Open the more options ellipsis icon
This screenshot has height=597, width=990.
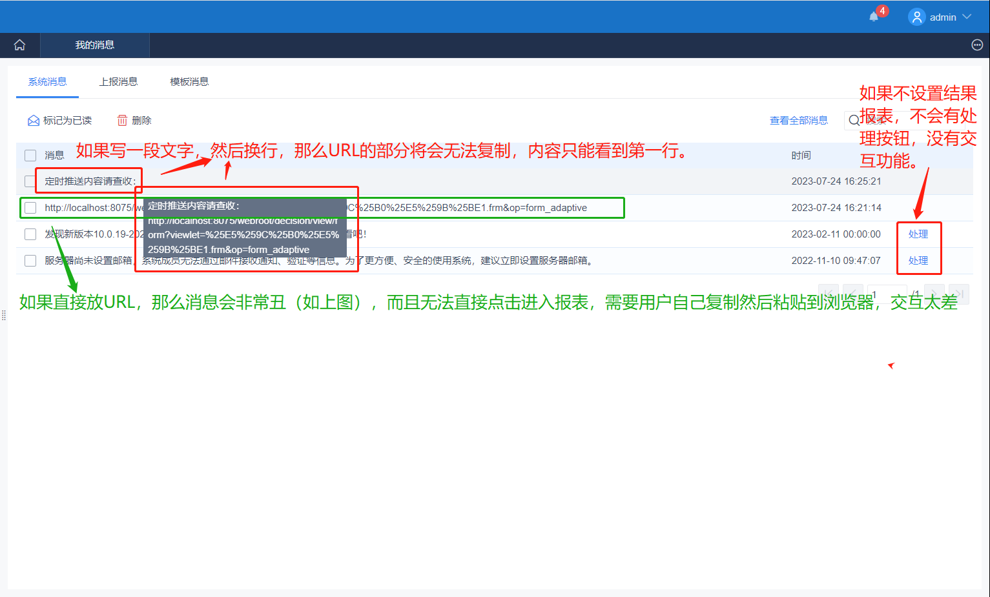click(977, 45)
